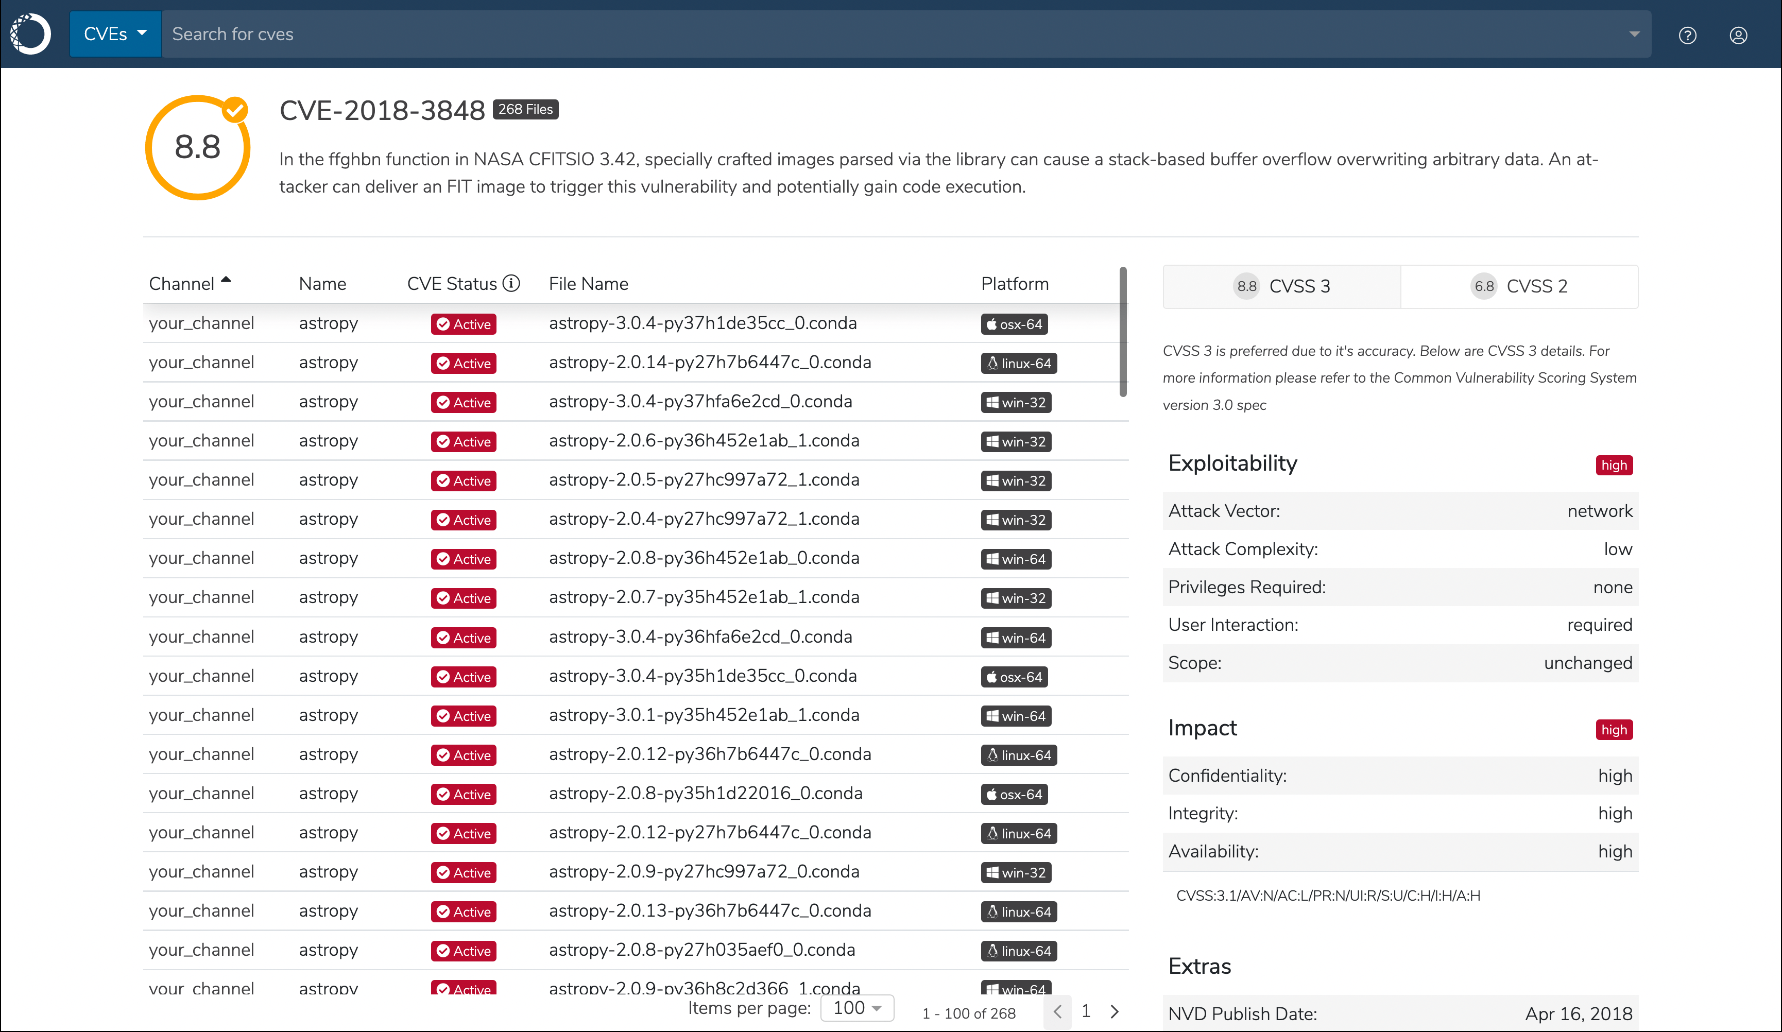
Task: Click osx-64 badge for astropy-3.0.4-py35h1de35cc_0
Action: [x=1014, y=677]
